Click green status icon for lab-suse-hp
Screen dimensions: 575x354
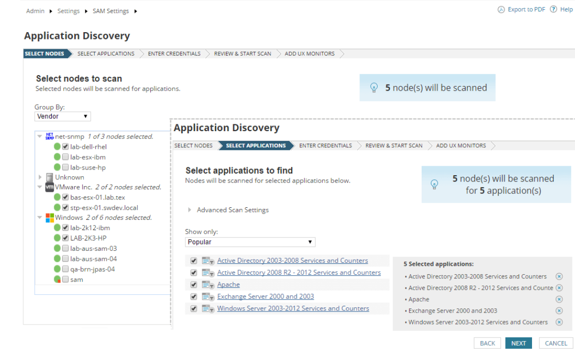click(x=57, y=167)
